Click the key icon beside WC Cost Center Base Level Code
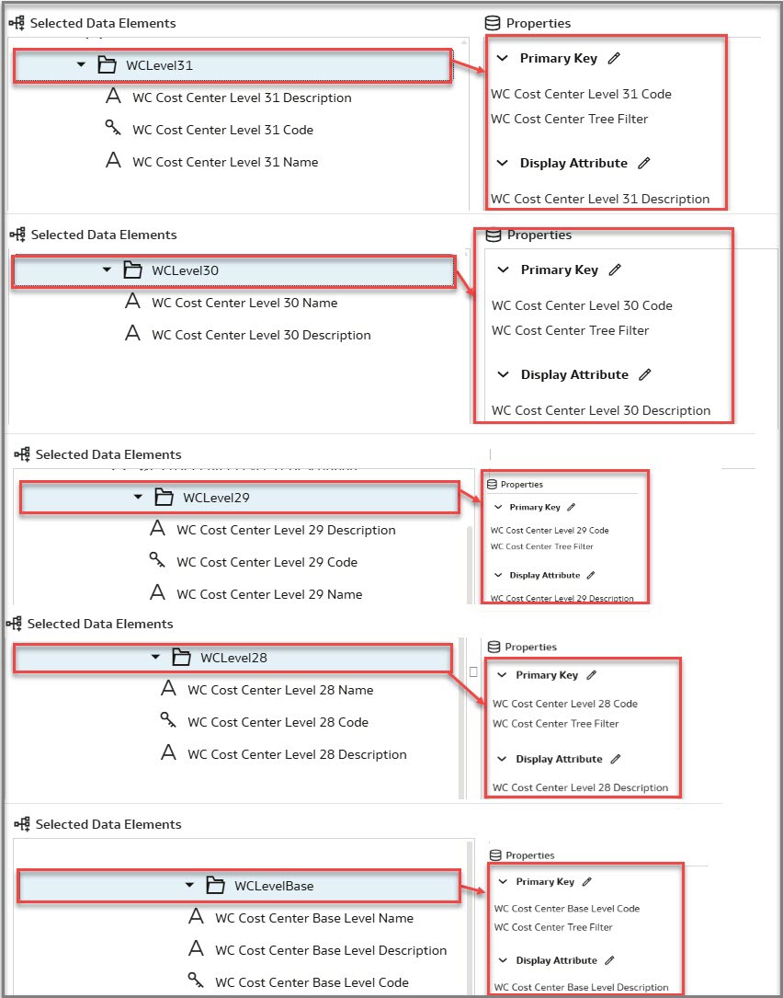The image size is (783, 998). click(198, 981)
